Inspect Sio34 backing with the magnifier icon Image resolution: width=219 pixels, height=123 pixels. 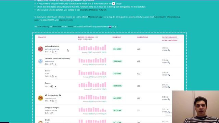169,75
